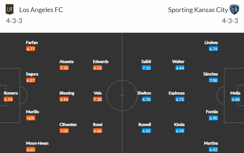This screenshot has width=244, height=153.
Task: Click Farfan's player name
Action: [x=32, y=42]
